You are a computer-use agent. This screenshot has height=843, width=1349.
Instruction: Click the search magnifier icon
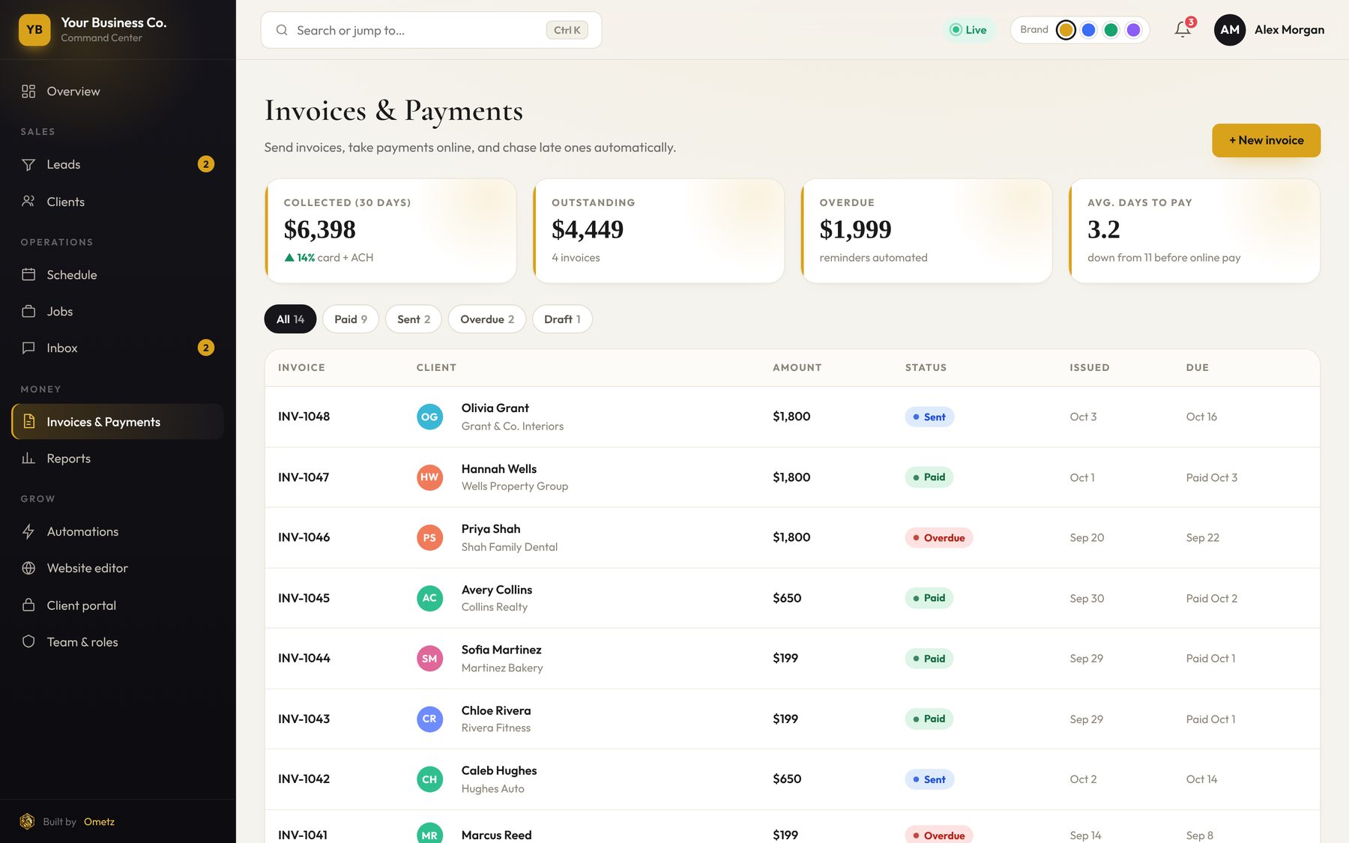pos(282,30)
